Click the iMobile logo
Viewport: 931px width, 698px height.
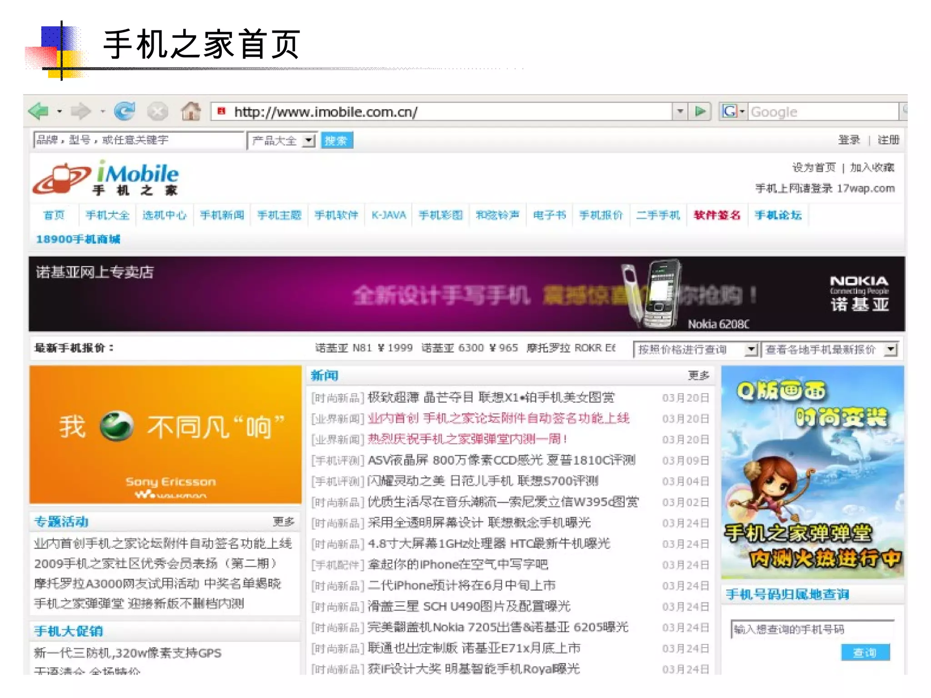[105, 178]
